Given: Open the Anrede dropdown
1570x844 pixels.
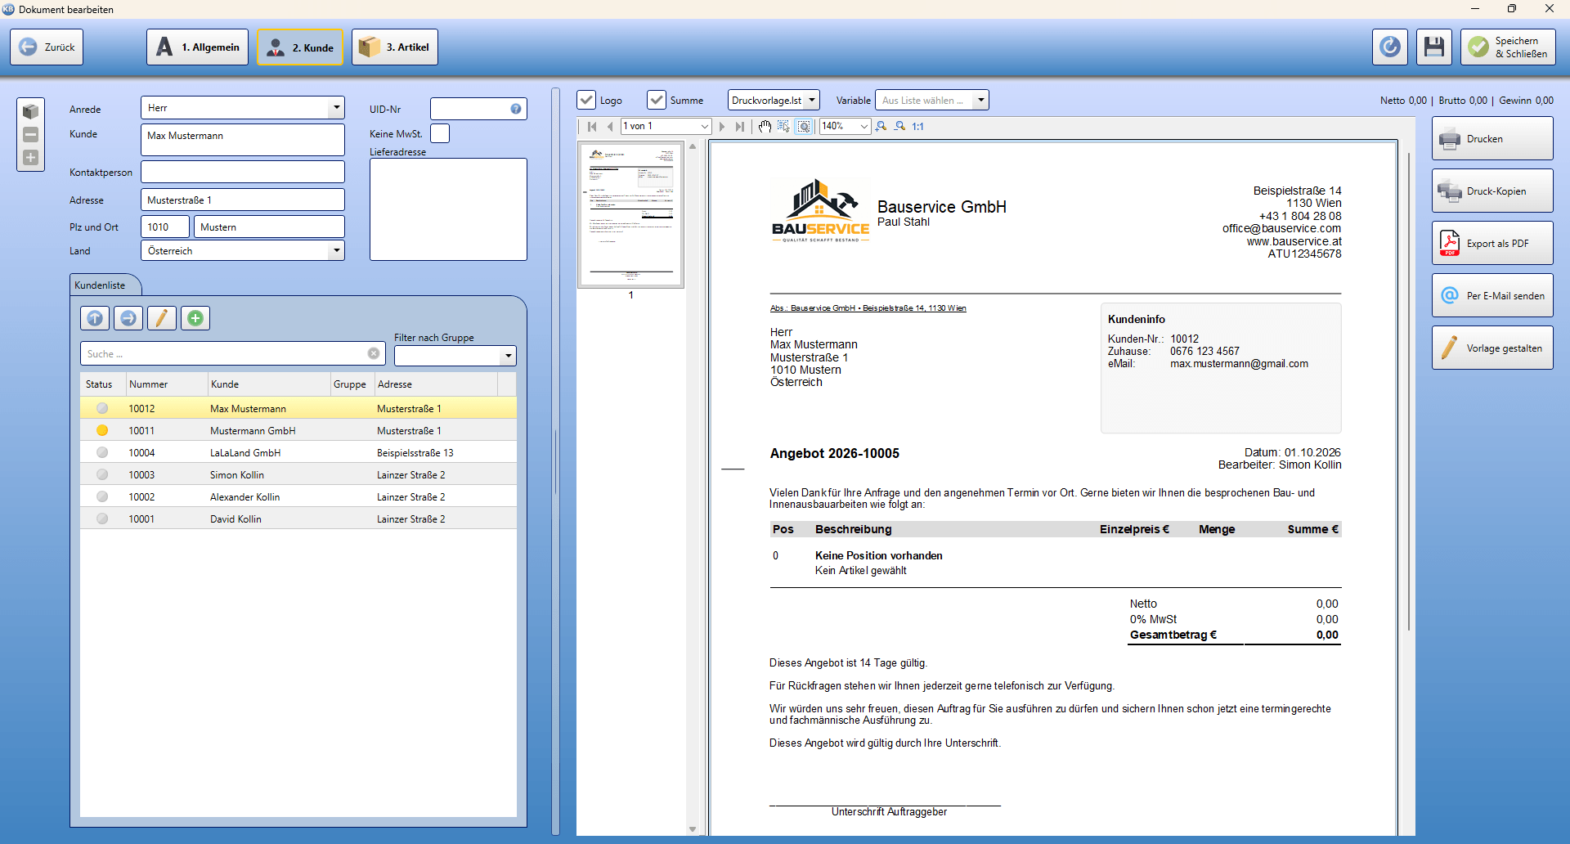Looking at the screenshot, I should point(336,108).
